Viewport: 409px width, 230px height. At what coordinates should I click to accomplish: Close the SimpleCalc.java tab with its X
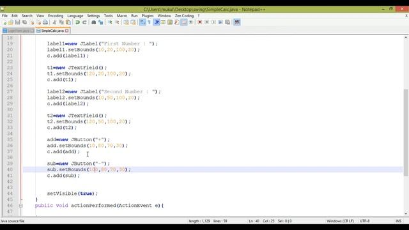tap(66, 31)
